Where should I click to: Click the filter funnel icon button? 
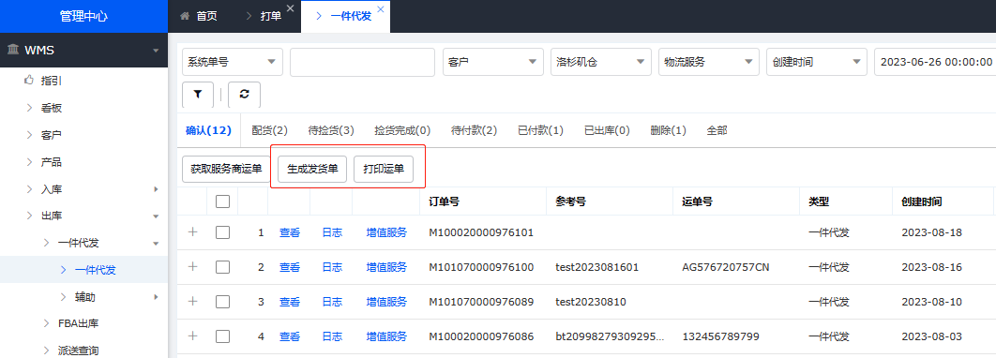pos(198,94)
